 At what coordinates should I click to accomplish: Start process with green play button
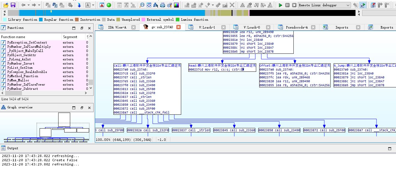[x=280, y=5]
